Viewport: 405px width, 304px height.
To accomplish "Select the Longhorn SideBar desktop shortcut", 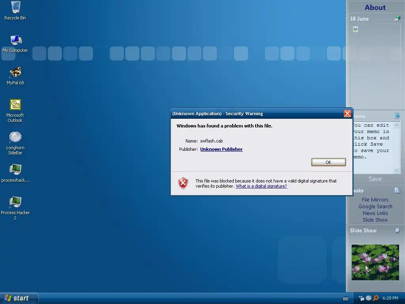I will click(15, 143).
